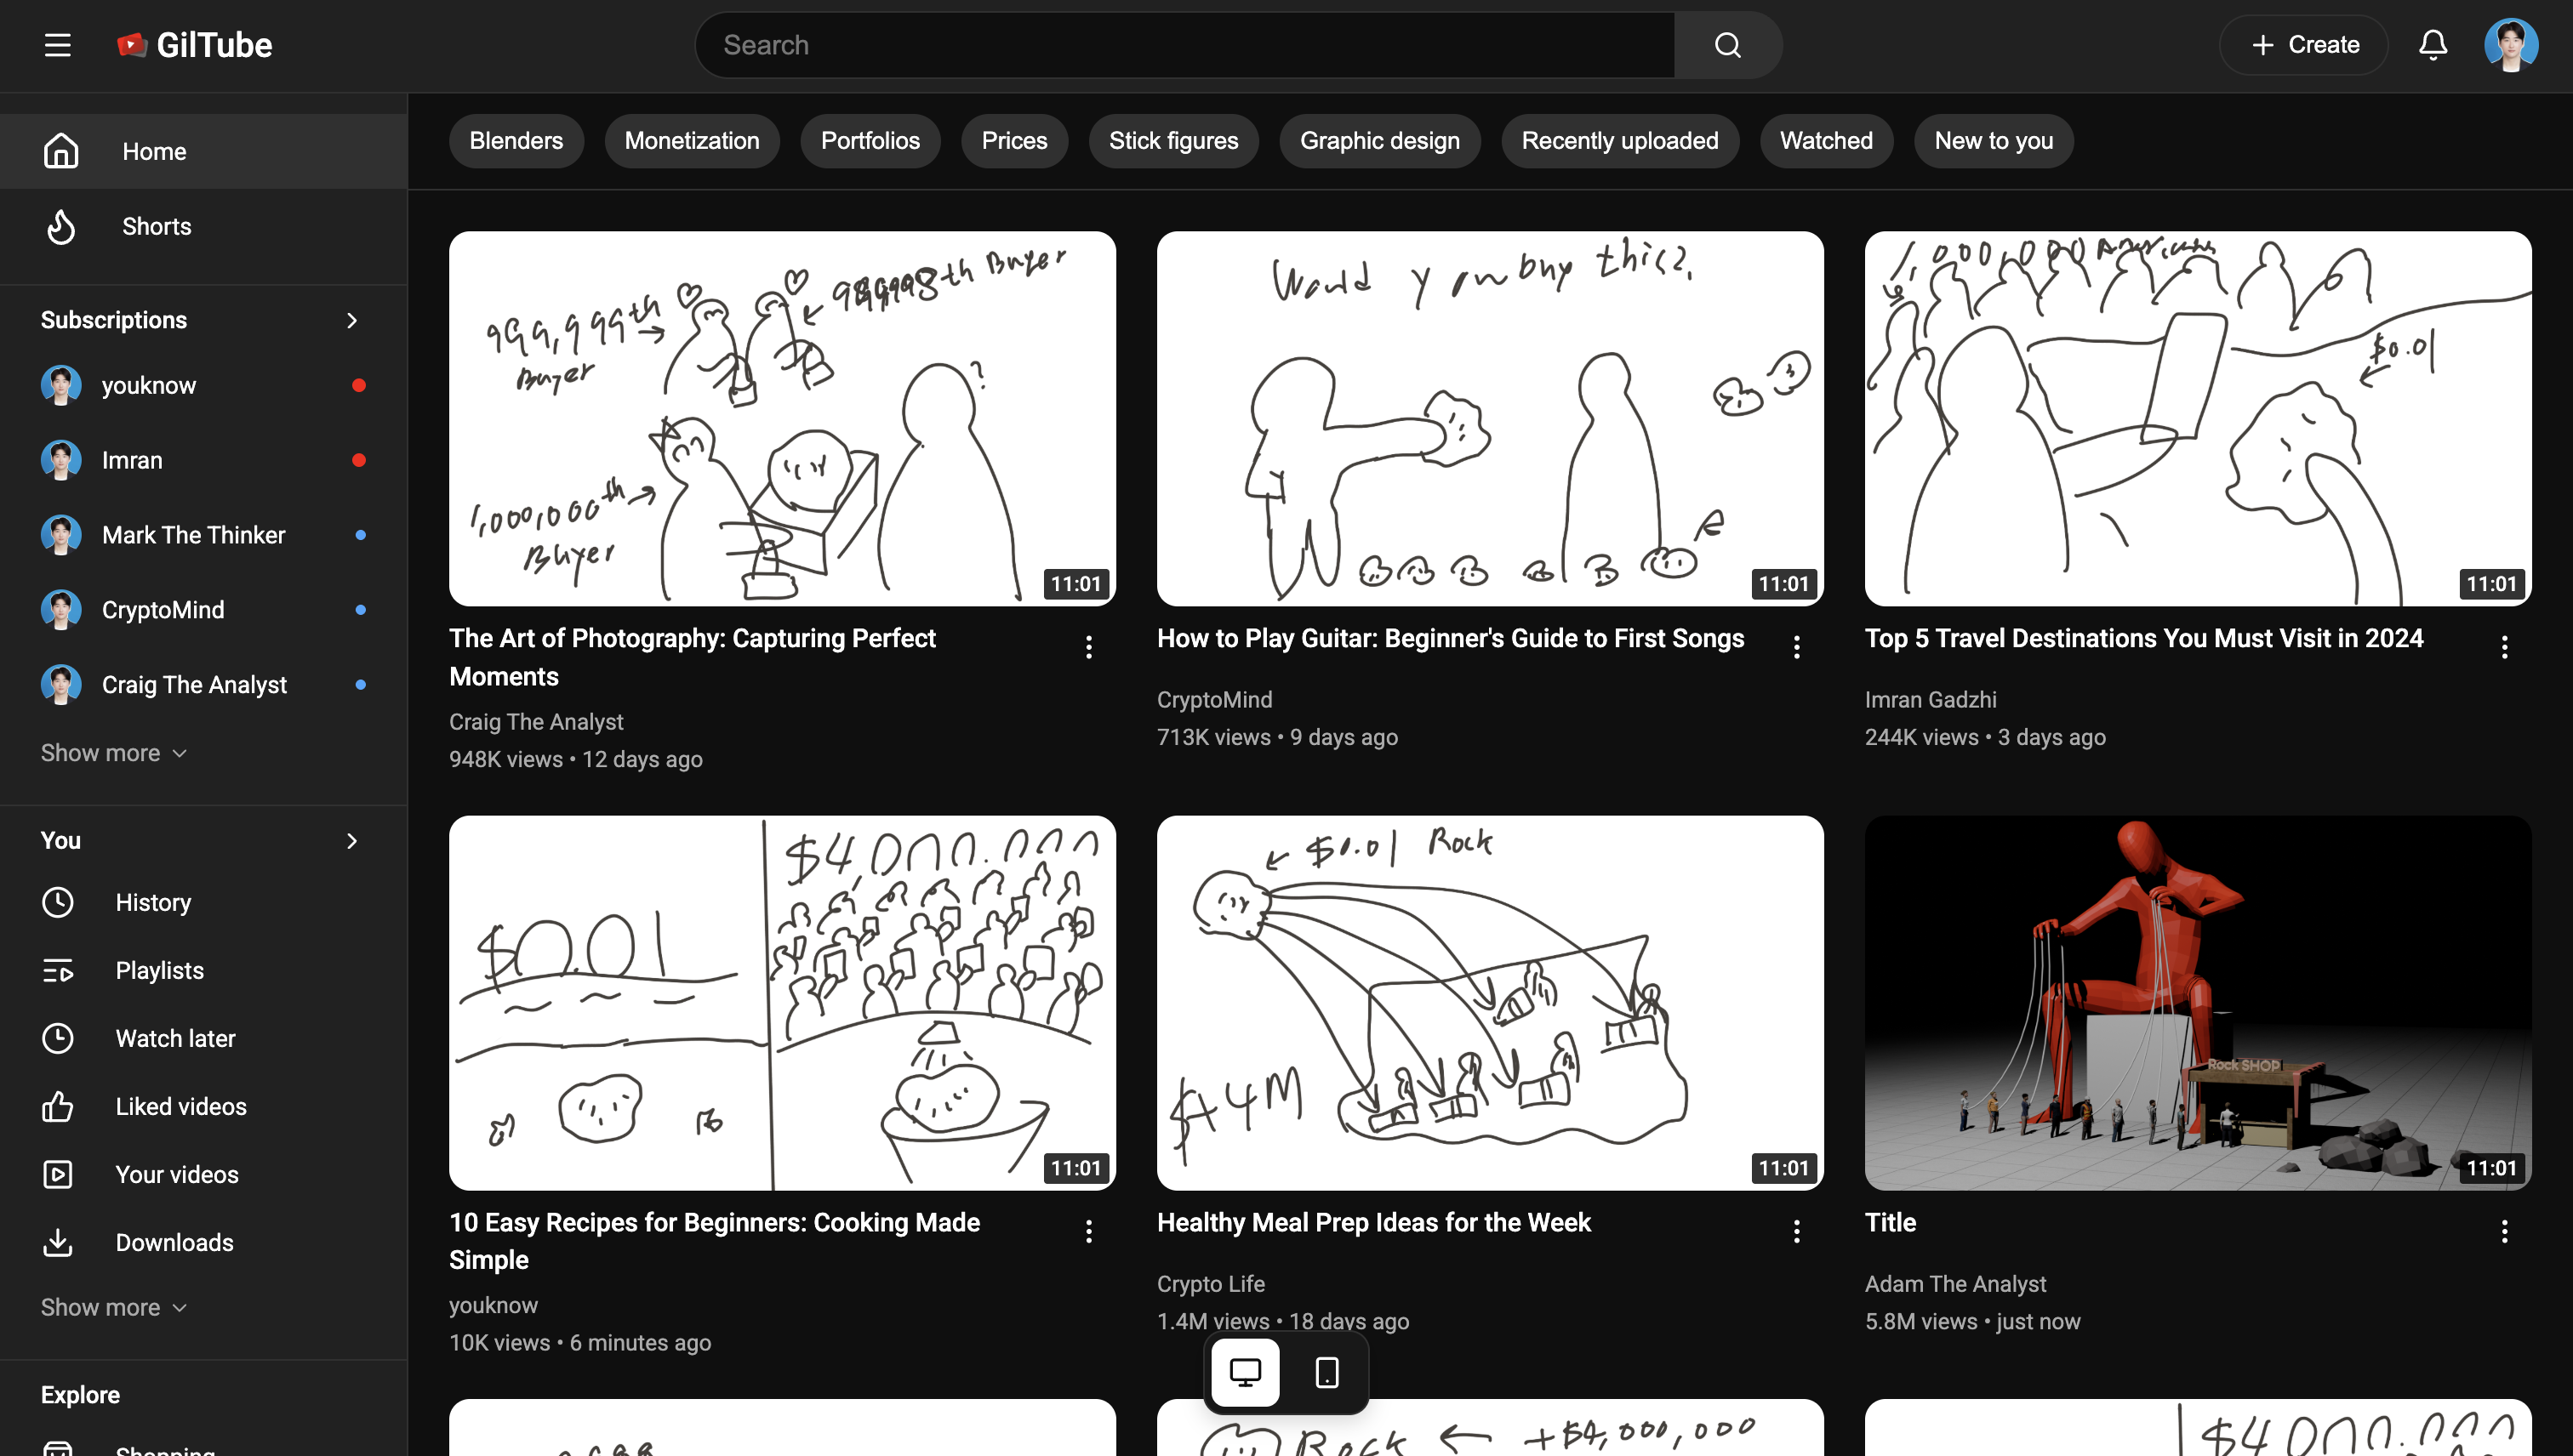
Task: Open the GilTube home logo
Action: click(194, 44)
